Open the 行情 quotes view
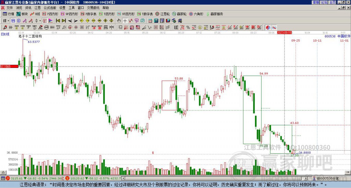 (x=9, y=14)
